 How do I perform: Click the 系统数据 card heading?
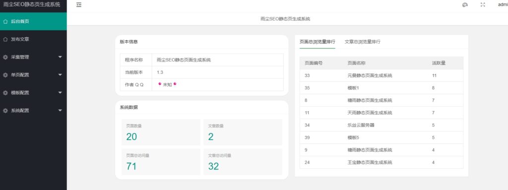(x=128, y=107)
